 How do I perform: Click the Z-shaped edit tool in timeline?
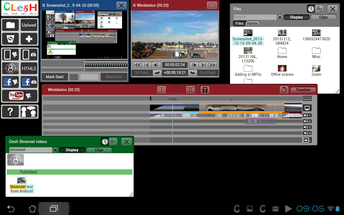176,90
